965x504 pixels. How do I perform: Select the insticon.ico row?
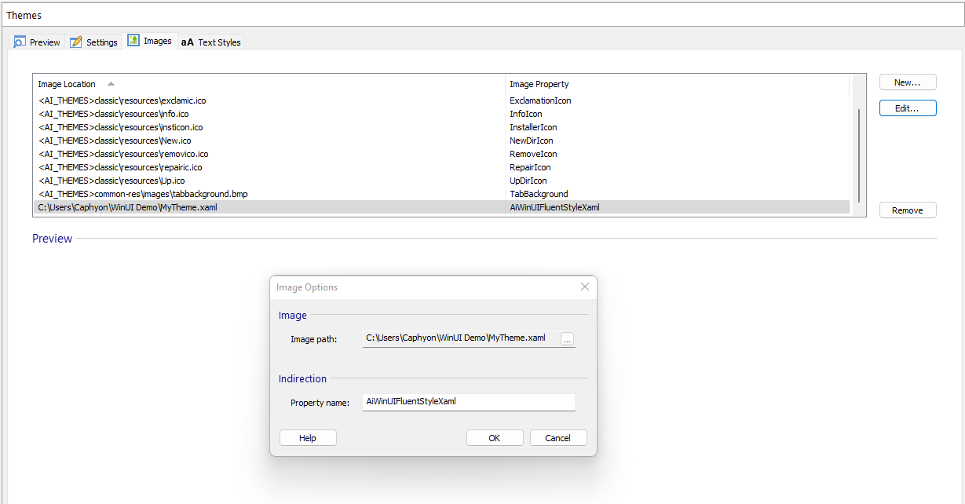point(441,127)
